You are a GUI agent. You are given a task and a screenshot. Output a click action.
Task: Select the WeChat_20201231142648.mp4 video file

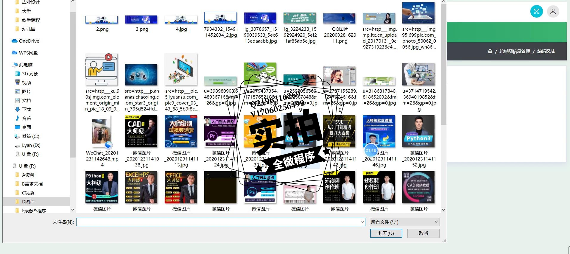[x=102, y=132]
